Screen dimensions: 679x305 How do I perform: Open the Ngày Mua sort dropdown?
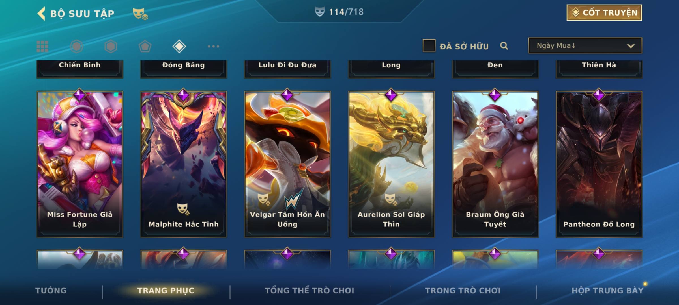(x=585, y=45)
